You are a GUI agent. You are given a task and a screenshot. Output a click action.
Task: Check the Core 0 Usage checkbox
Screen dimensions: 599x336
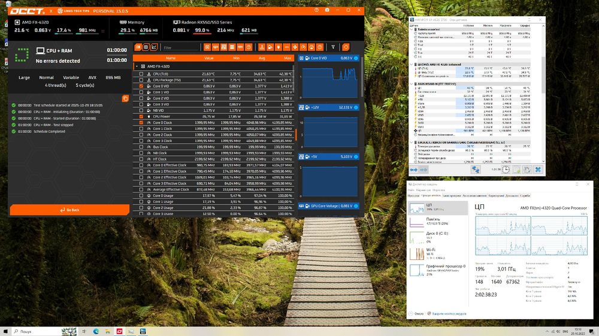(141, 195)
